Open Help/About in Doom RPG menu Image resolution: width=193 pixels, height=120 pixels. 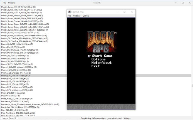[x=102, y=63]
